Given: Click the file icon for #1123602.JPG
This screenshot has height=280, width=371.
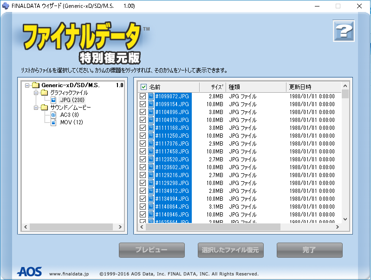Looking at the screenshot, I should point(151,167).
